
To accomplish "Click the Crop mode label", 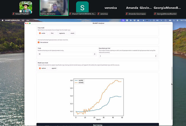I will 41,28.
